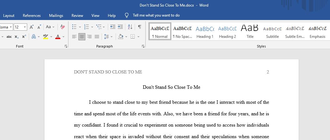Open the Layout tab

point(9,16)
